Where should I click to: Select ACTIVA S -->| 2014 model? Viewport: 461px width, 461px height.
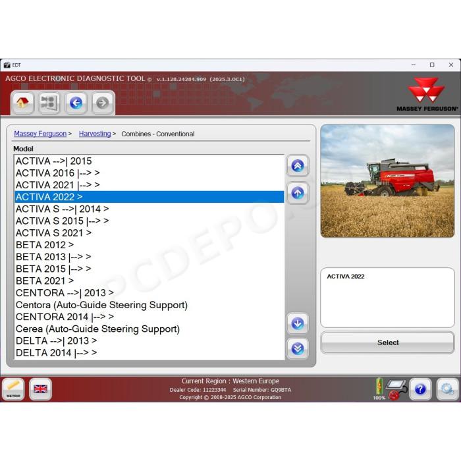click(x=149, y=209)
